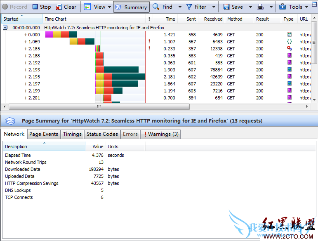Sort requests by Started column header

(x=11, y=19)
